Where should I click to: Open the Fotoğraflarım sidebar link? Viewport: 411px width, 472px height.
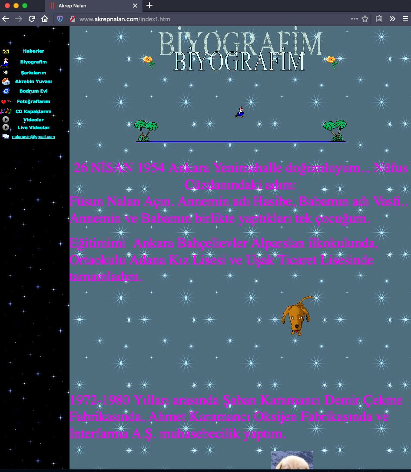[x=33, y=101]
